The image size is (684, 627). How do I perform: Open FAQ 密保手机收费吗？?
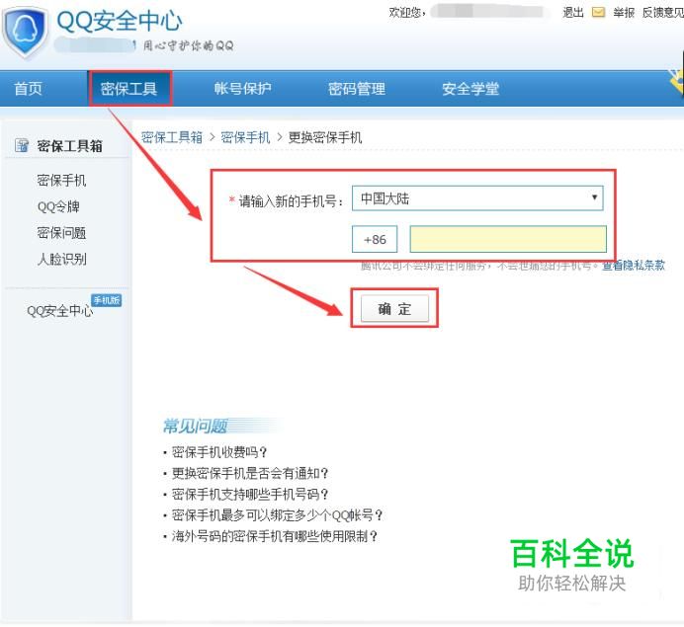pyautogui.click(x=219, y=452)
